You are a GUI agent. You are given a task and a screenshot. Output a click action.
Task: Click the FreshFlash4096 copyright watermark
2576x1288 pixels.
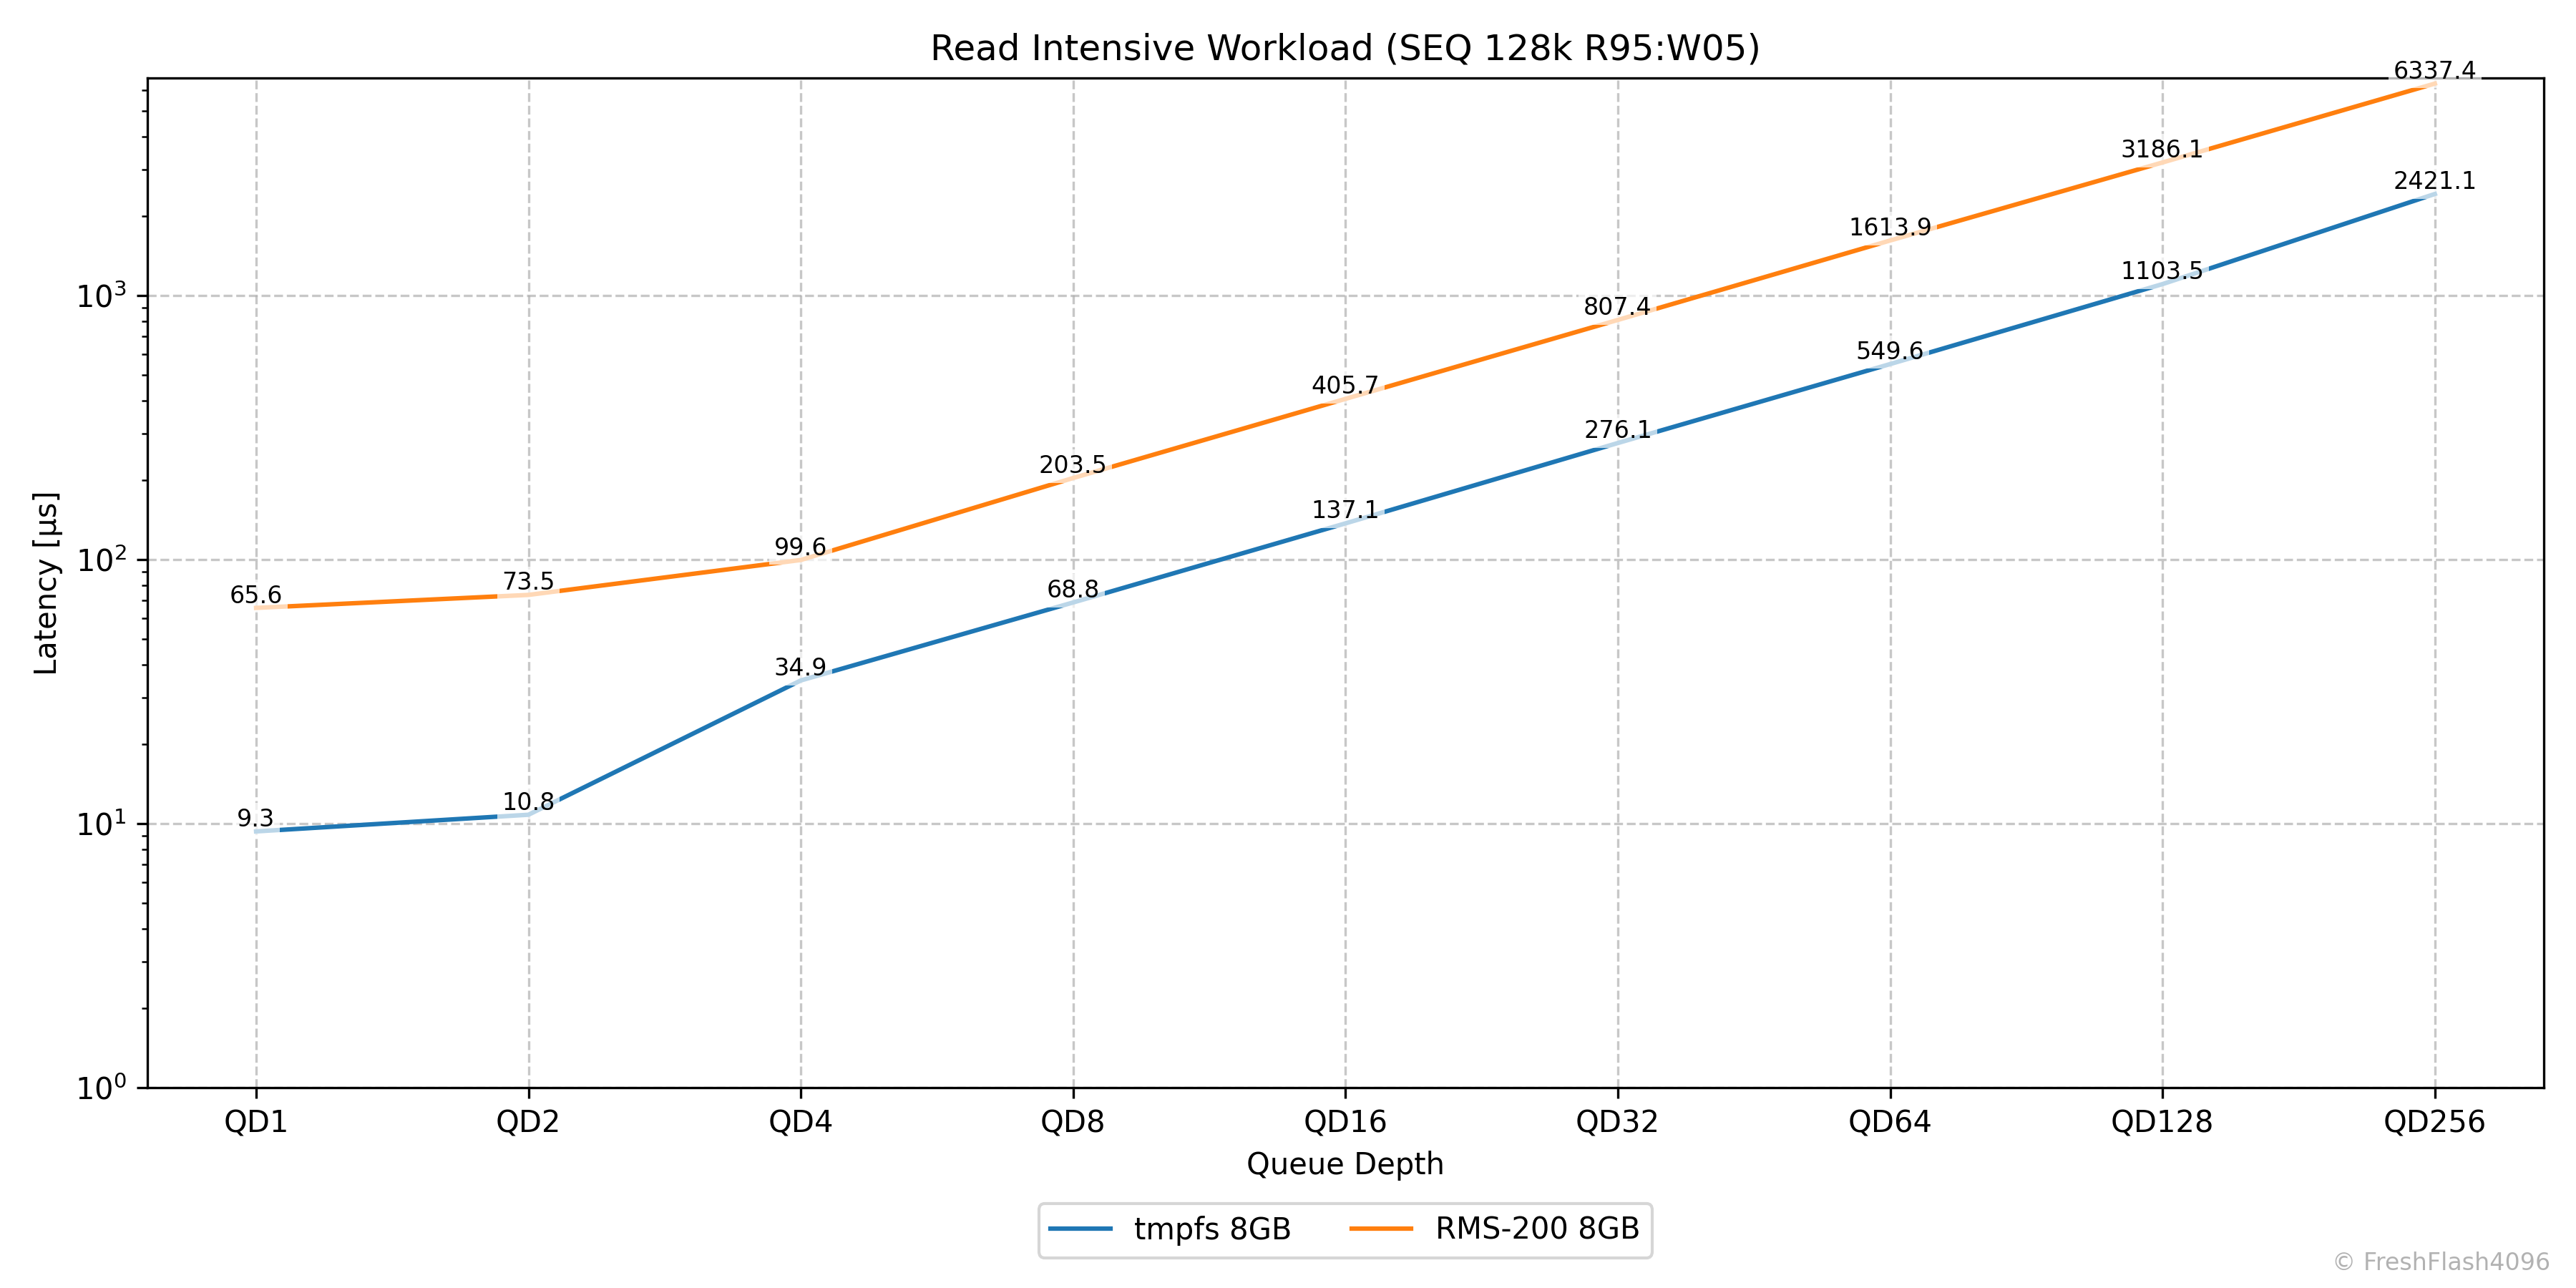coord(2441,1262)
